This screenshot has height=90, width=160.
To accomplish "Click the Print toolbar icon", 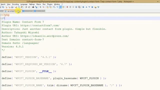I will coord(12,7).
